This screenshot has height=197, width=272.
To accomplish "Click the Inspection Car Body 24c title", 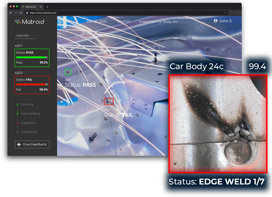I will click(x=159, y=22).
